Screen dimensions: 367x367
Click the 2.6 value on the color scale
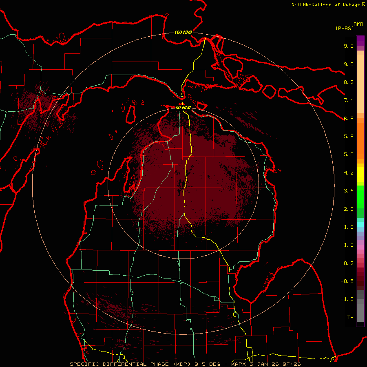point(349,209)
